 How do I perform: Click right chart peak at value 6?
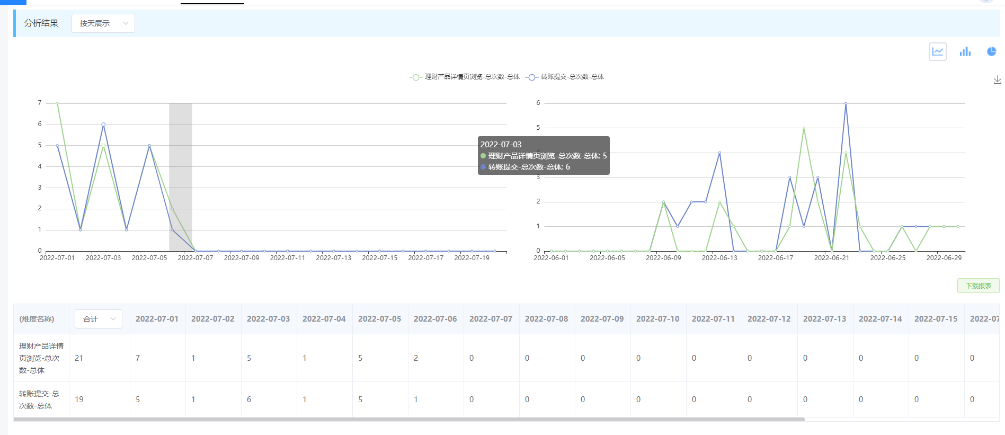[846, 103]
